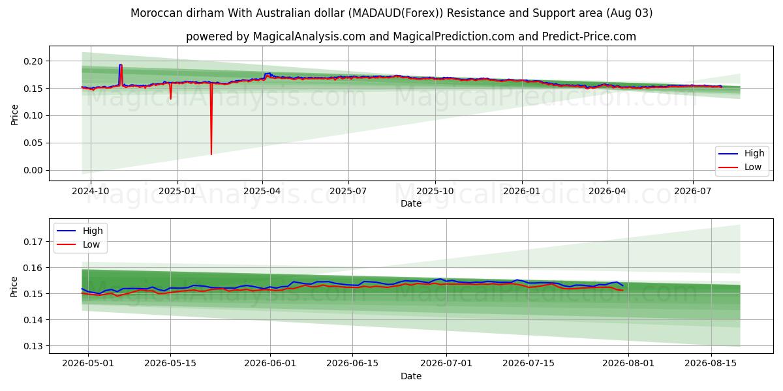Click the 2026-07 tick label
Viewport: 783px width, 391px height.
692,192
